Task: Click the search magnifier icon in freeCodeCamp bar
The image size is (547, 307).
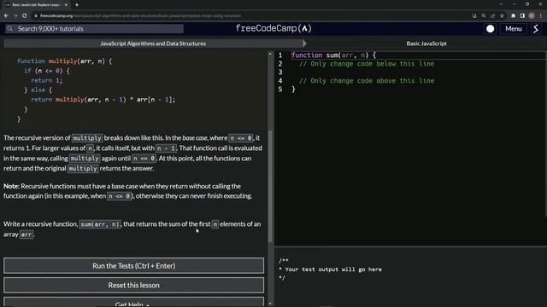Action: pos(9,28)
